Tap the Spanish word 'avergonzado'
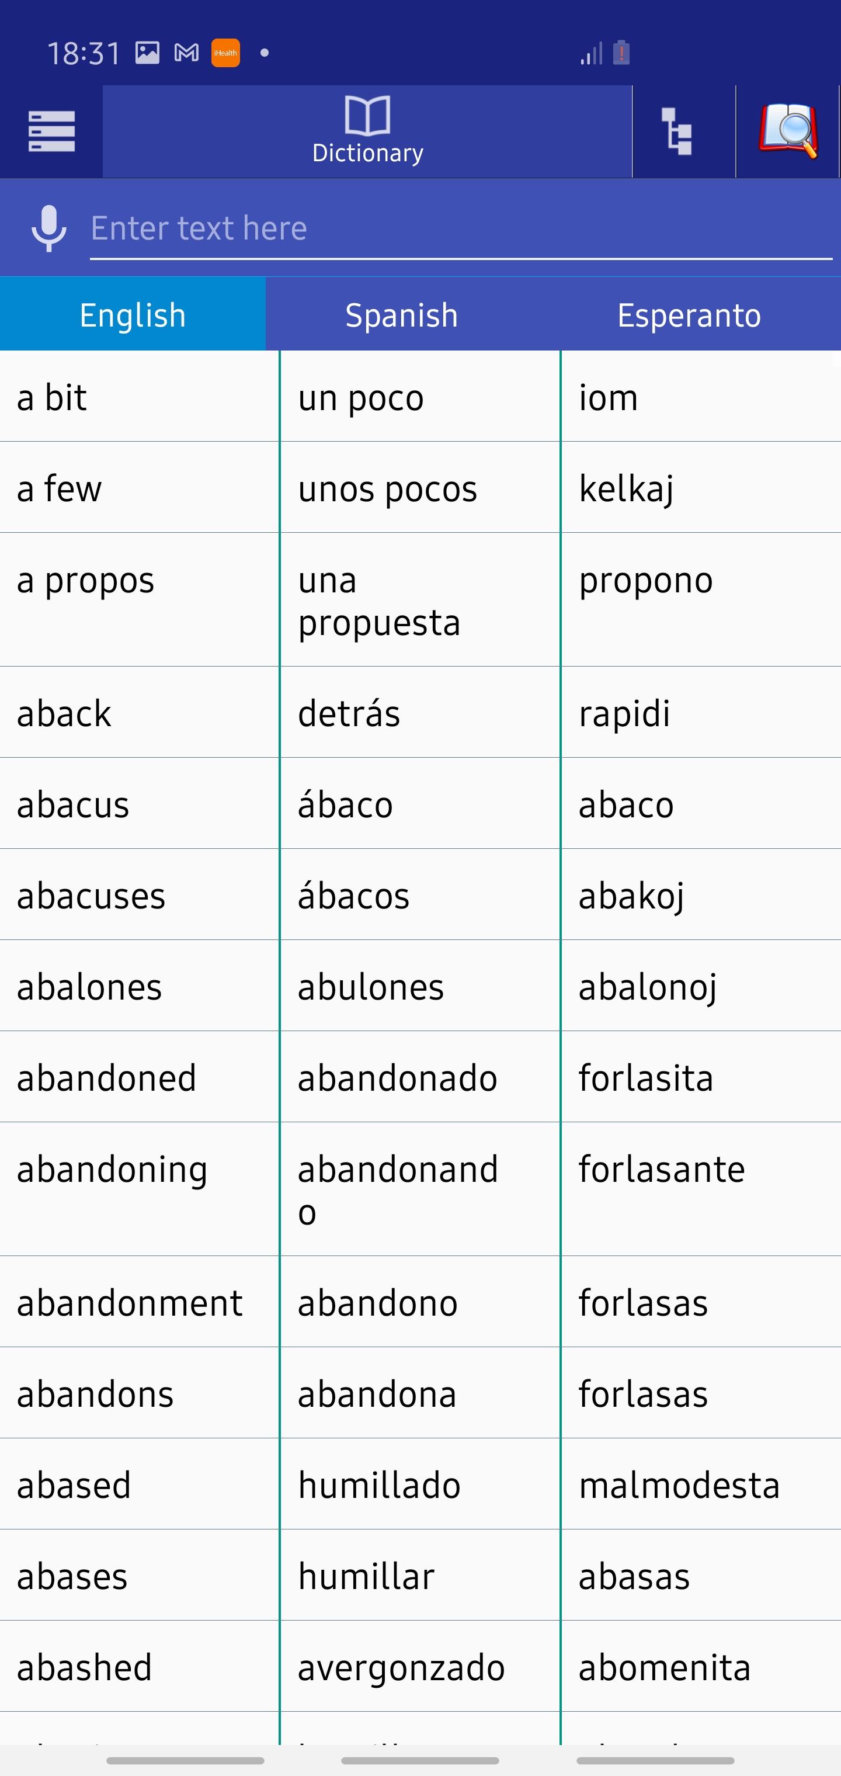This screenshot has width=841, height=1776. tap(401, 1668)
